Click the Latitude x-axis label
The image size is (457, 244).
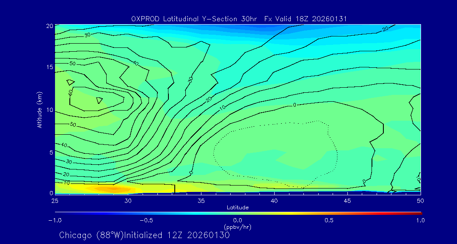(237, 207)
